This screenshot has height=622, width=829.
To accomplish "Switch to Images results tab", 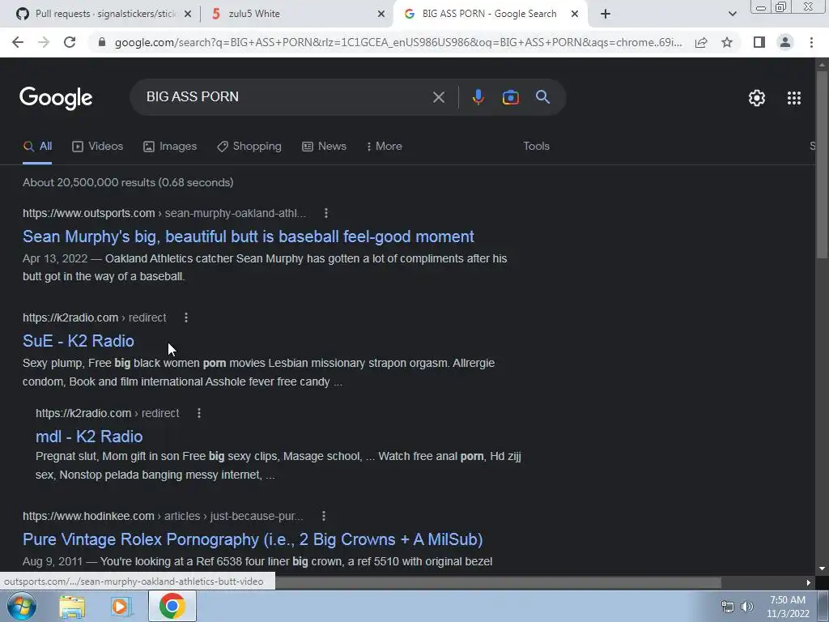I will pyautogui.click(x=170, y=147).
